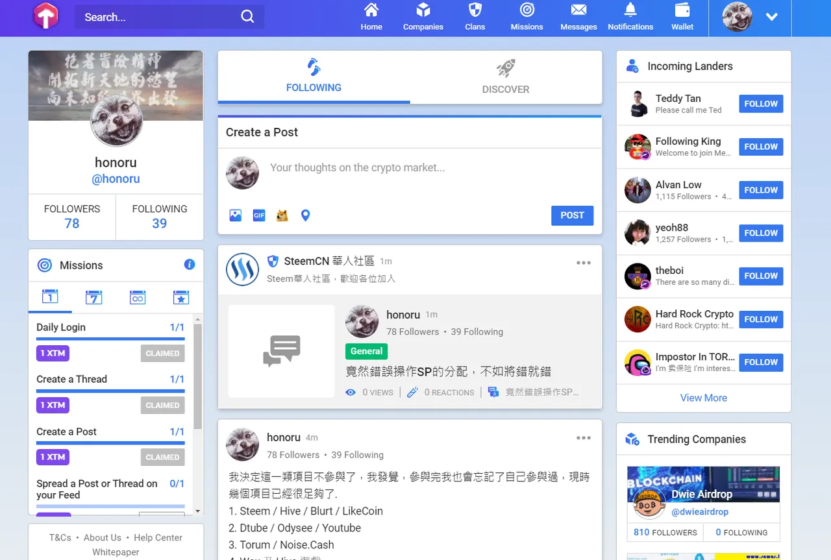Click the thread placeholder chat thumbnail

282,351
